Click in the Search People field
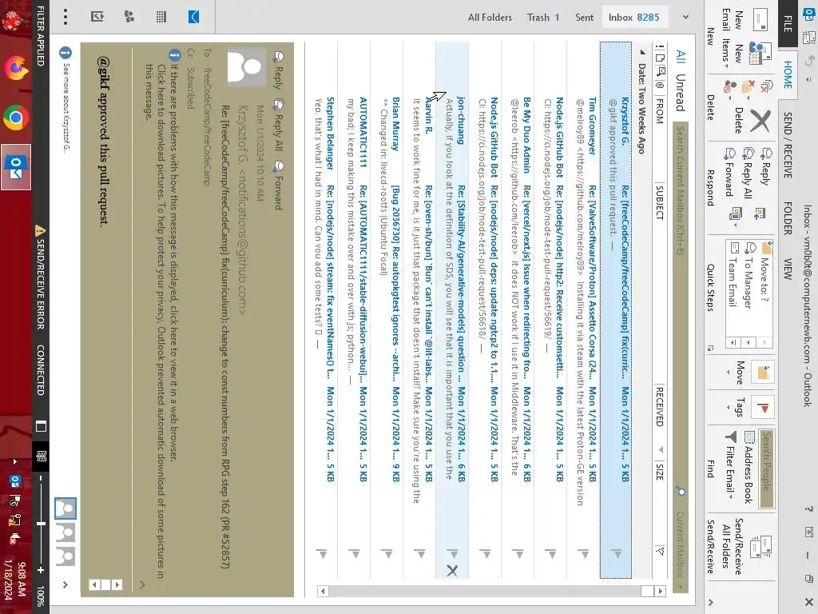Viewport: 818px width, 614px height. 766,468
